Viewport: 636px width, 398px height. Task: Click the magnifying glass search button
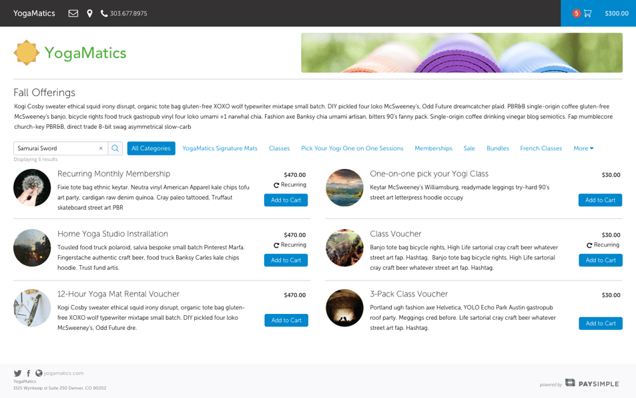pyautogui.click(x=115, y=148)
